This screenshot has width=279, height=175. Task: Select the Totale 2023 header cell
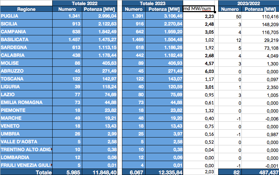[152, 3]
